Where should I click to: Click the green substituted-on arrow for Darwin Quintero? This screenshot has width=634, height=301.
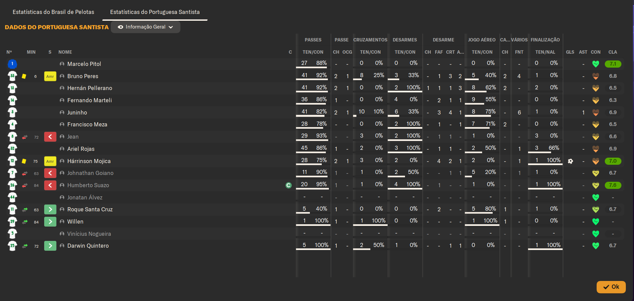pyautogui.click(x=50, y=246)
